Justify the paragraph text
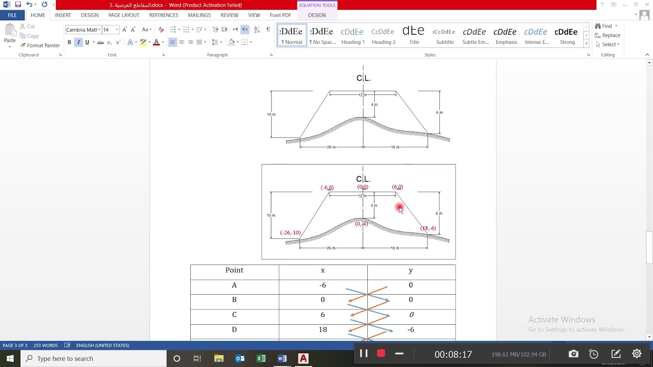This screenshot has height=367, width=653. coord(199,42)
